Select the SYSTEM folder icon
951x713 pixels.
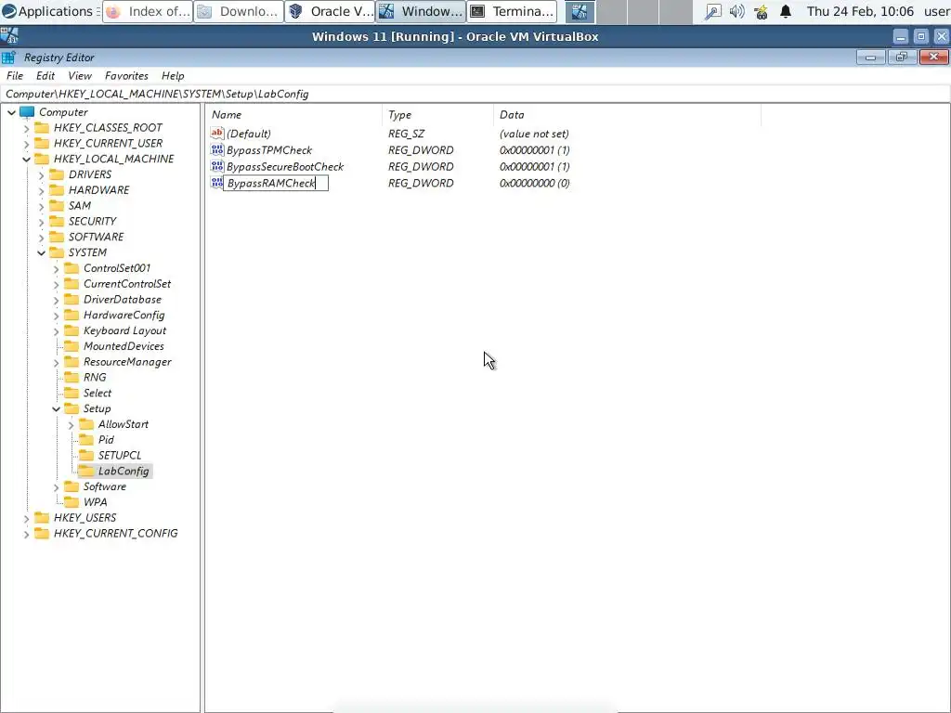coord(57,253)
